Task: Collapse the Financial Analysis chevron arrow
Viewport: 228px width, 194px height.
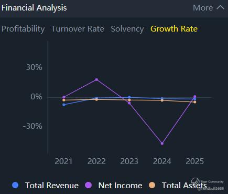Action: click(x=220, y=7)
